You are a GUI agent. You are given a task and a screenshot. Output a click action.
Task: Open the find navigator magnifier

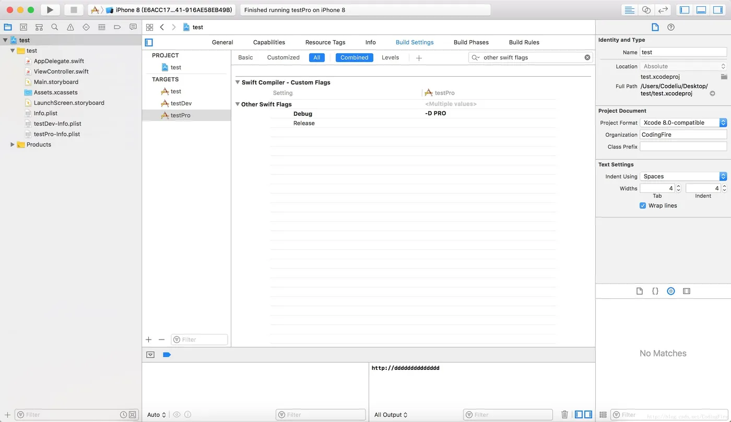[x=55, y=27]
